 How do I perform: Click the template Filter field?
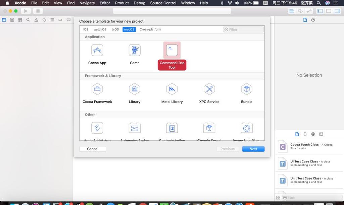(x=244, y=29)
